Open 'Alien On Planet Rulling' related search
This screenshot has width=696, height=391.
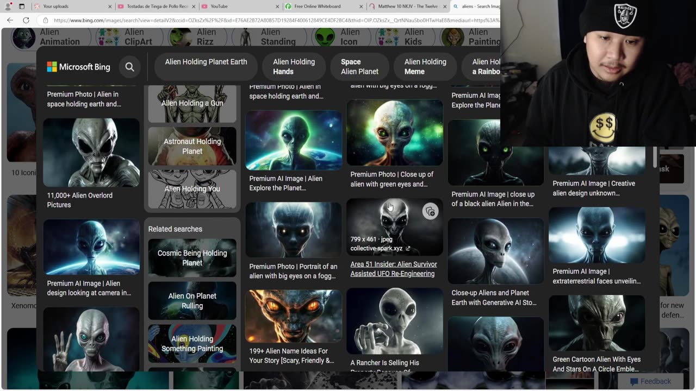(192, 301)
